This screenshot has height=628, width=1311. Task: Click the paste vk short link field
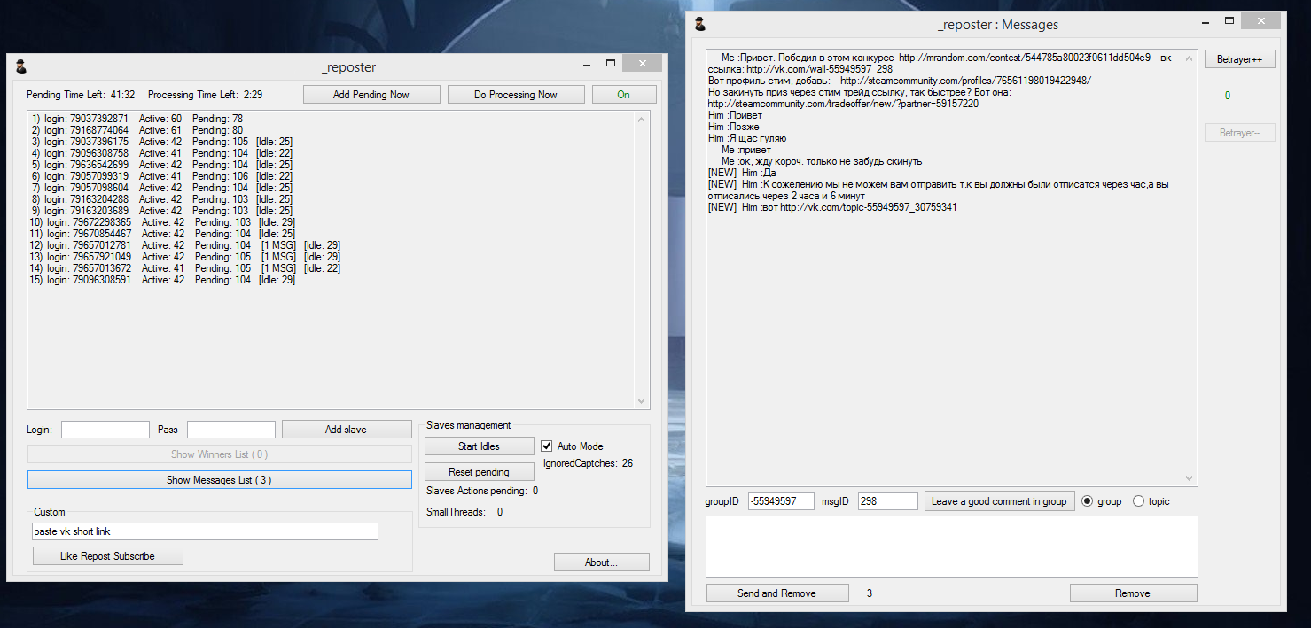click(205, 531)
